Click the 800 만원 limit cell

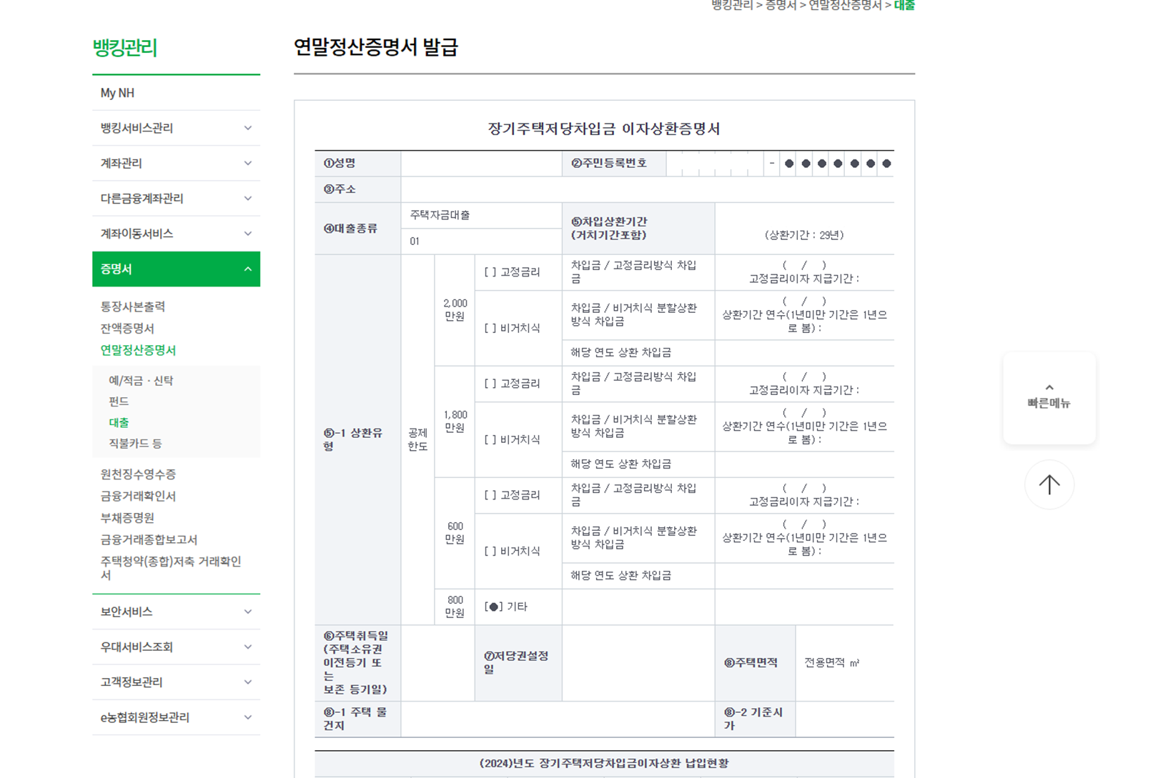455,607
